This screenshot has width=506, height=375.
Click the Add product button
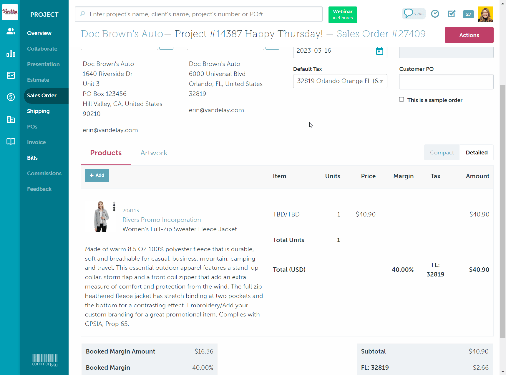click(97, 176)
